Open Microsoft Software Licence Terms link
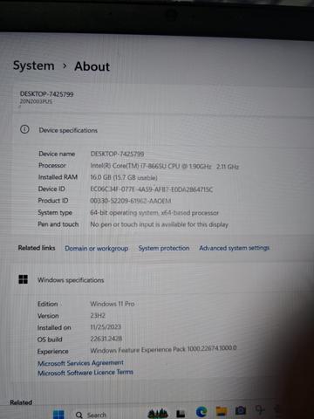This screenshot has height=419, width=314. coord(85,373)
